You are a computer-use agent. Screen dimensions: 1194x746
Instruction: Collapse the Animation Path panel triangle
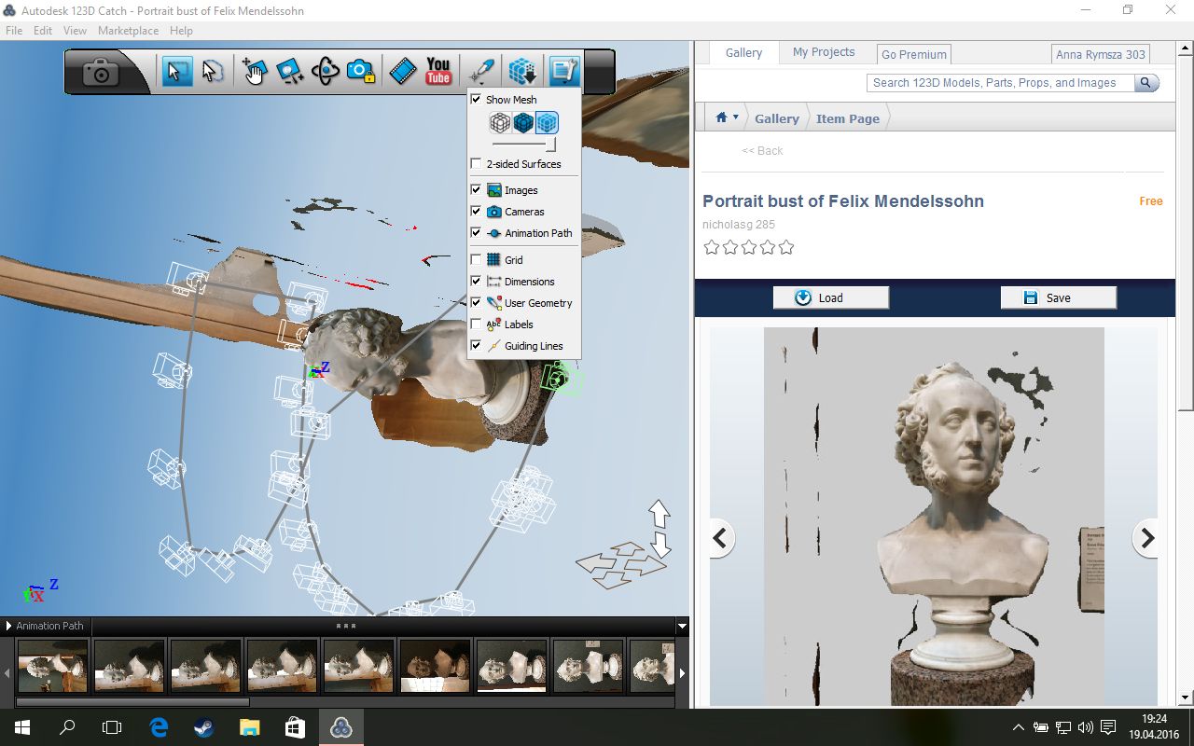tap(8, 626)
